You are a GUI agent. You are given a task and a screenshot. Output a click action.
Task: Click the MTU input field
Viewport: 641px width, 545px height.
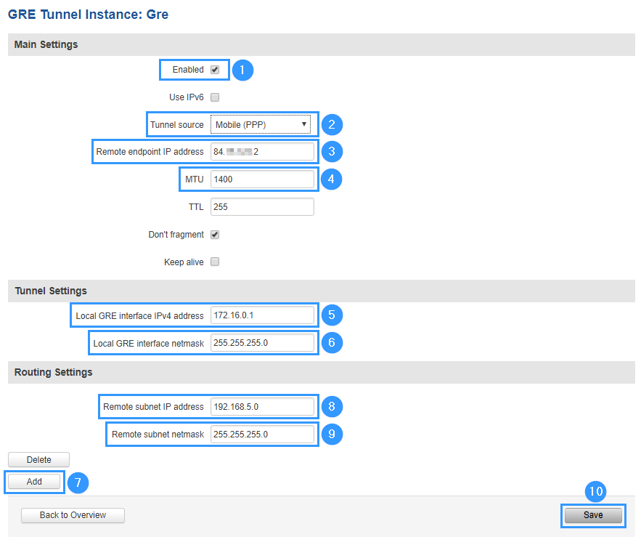(262, 179)
